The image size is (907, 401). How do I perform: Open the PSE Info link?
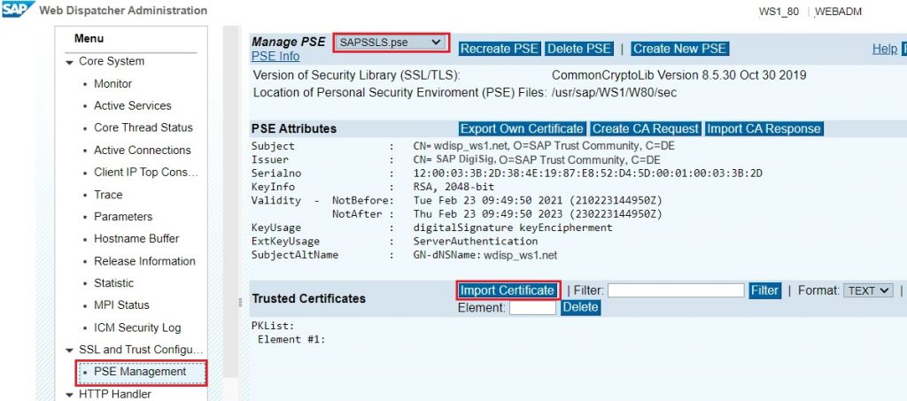click(275, 56)
